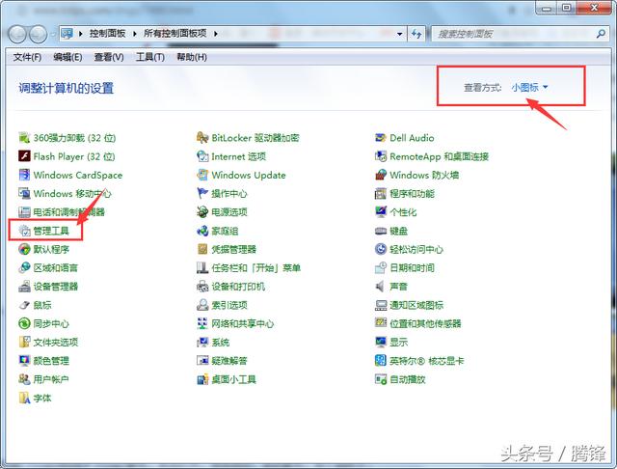Open 自动播放 link
Screen dimensions: 617x469
click(x=408, y=379)
